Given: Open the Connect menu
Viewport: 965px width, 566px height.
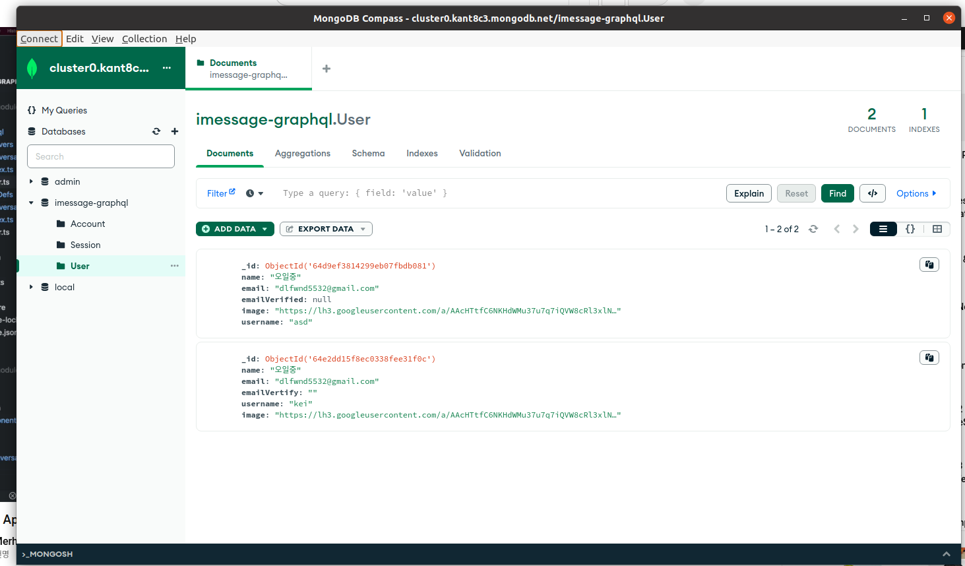Looking at the screenshot, I should click(x=39, y=39).
